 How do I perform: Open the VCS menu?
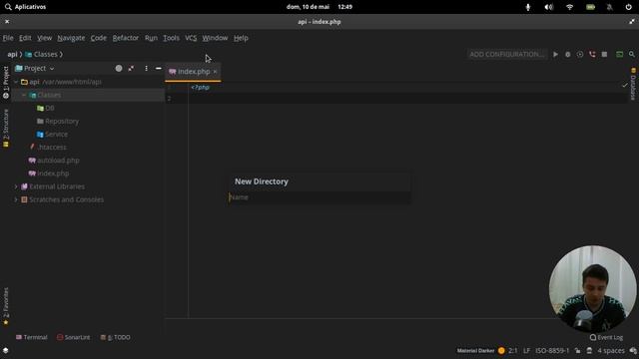[191, 38]
